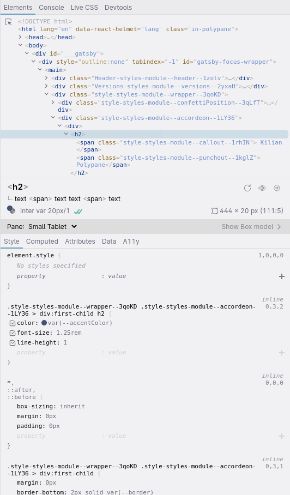Click the element dimensions box icon
This screenshot has height=495, width=290.
215,211
